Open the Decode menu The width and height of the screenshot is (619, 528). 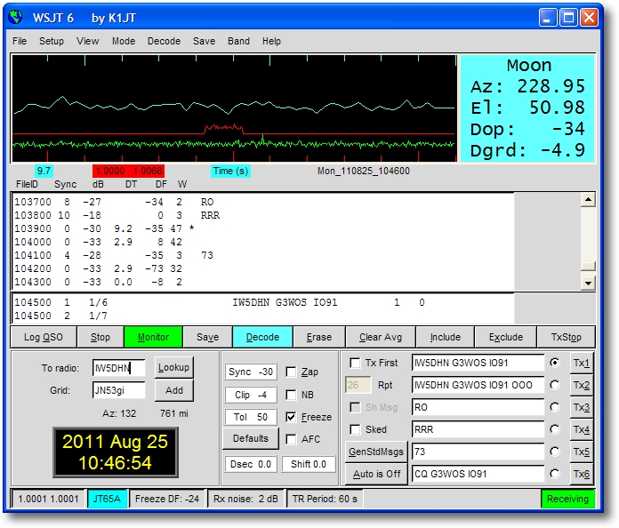point(164,41)
